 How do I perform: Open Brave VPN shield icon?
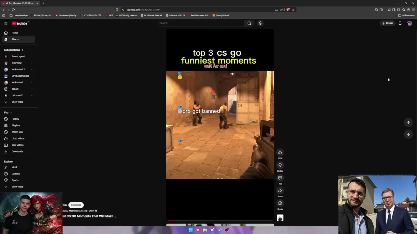coord(409,10)
